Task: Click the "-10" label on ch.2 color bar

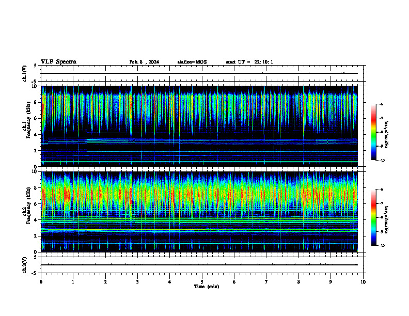Action: (x=382, y=246)
